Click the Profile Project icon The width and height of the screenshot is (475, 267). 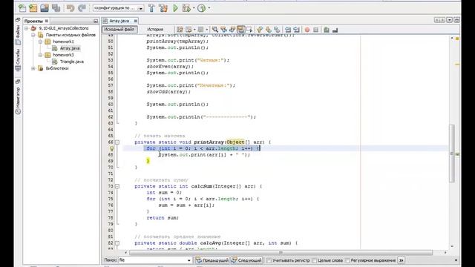201,8
